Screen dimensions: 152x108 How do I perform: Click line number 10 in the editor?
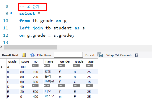(x=6, y=21)
